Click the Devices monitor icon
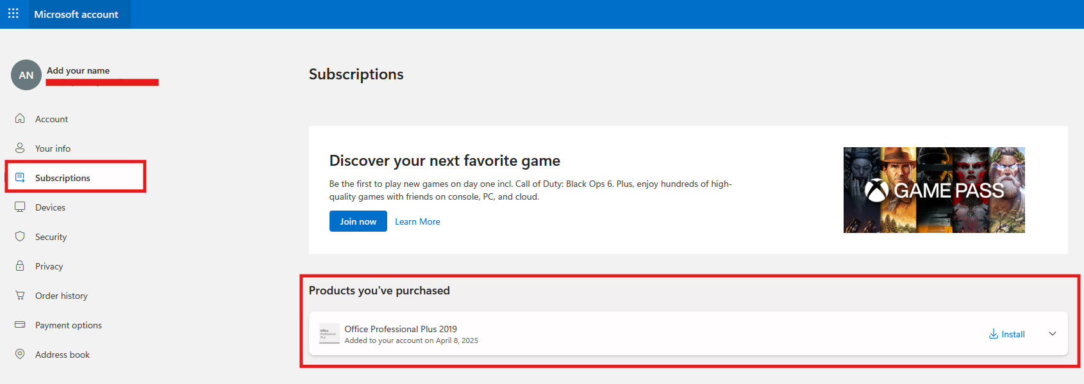 pos(20,207)
